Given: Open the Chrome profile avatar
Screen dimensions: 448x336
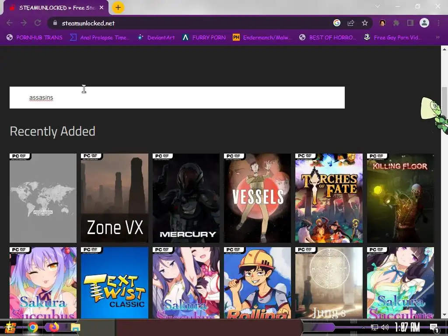Looking at the screenshot, I should pyautogui.click(x=424, y=23).
